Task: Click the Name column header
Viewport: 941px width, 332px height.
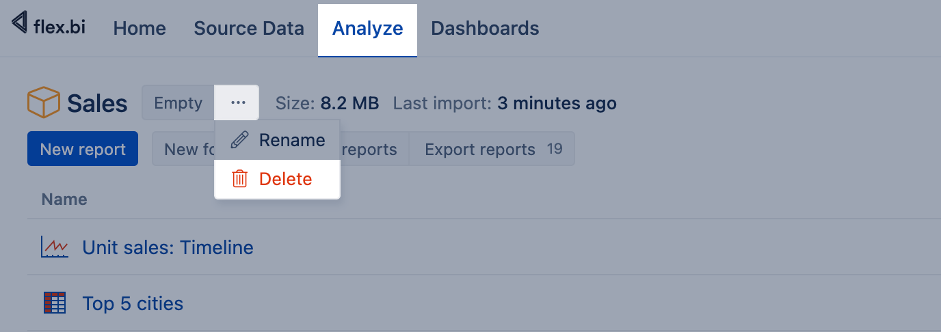Action: 64,199
